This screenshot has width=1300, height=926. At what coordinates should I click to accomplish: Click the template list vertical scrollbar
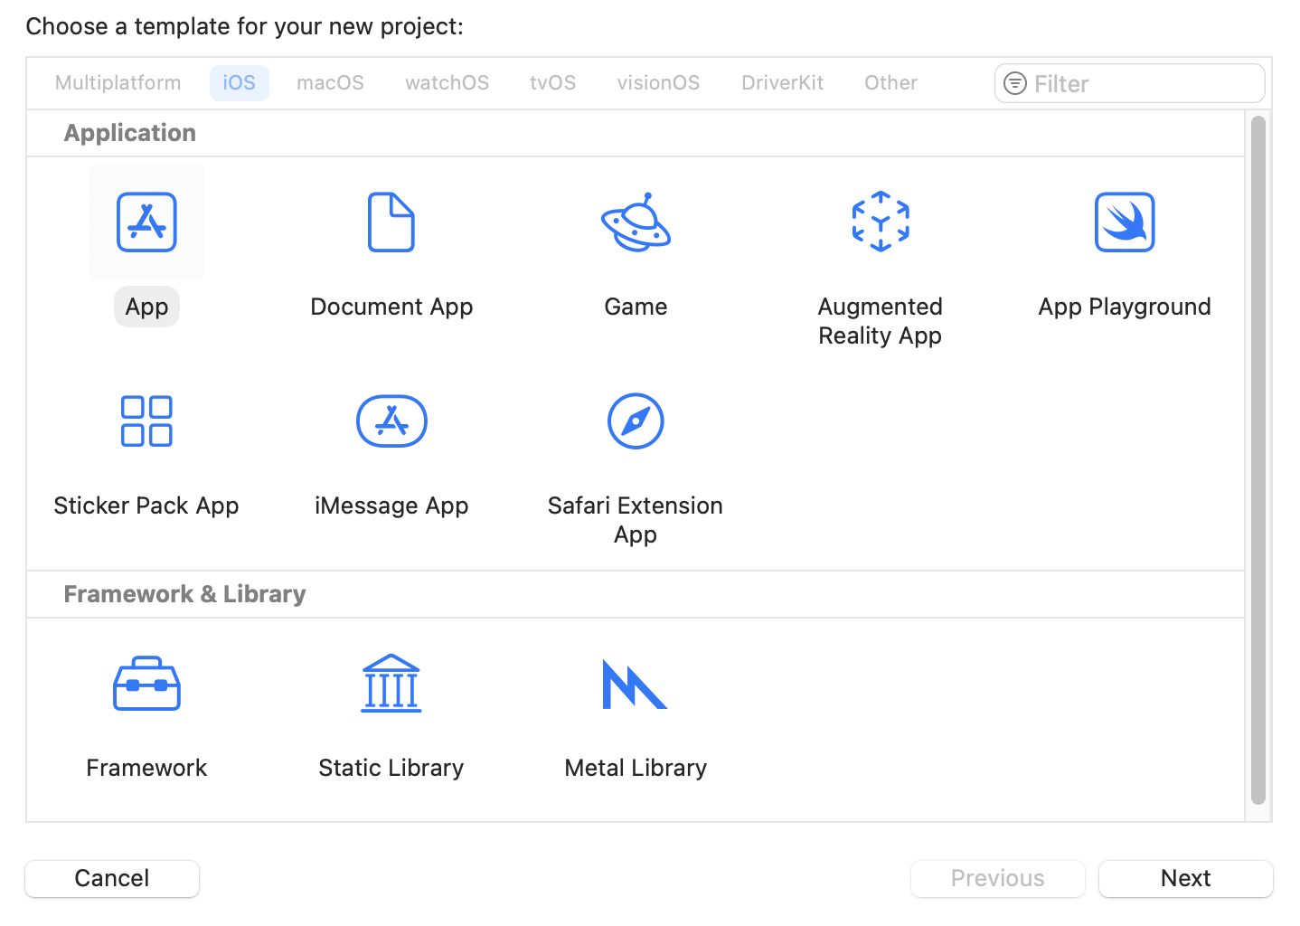(x=1258, y=460)
